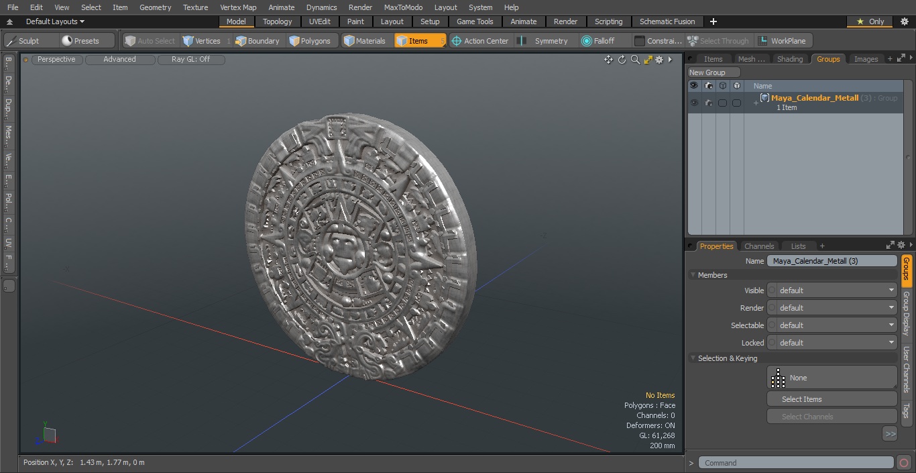Screen dimensions: 916x473
Task: Open the Constraints options
Action: pyautogui.click(x=658, y=41)
